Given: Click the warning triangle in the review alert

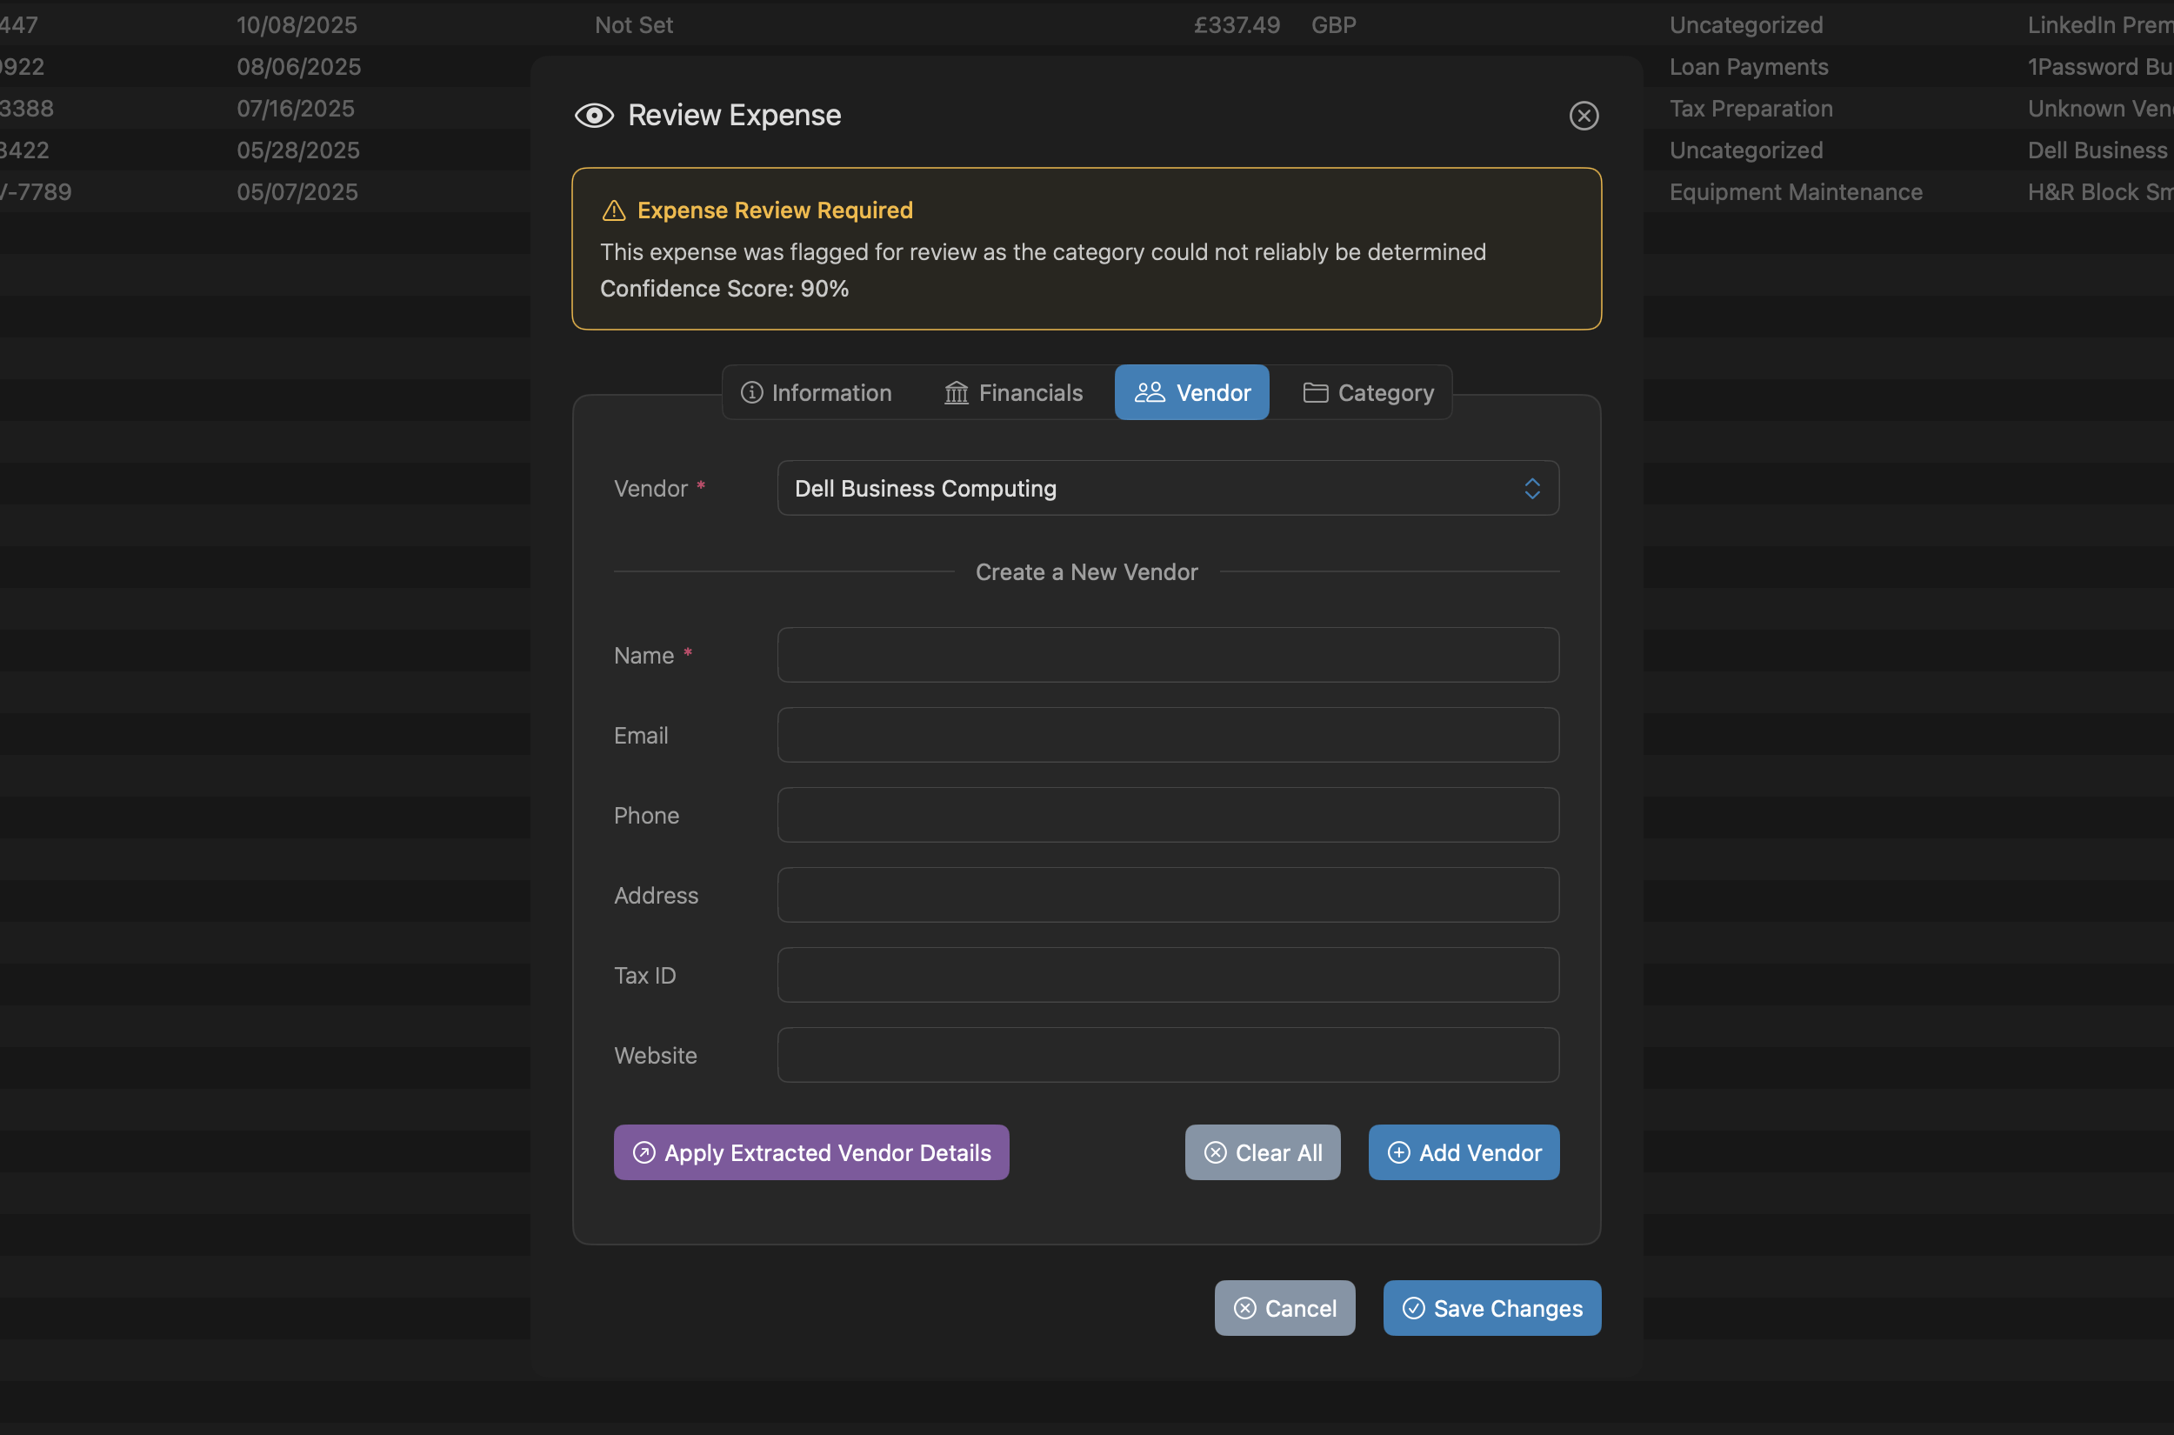Looking at the screenshot, I should [614, 210].
